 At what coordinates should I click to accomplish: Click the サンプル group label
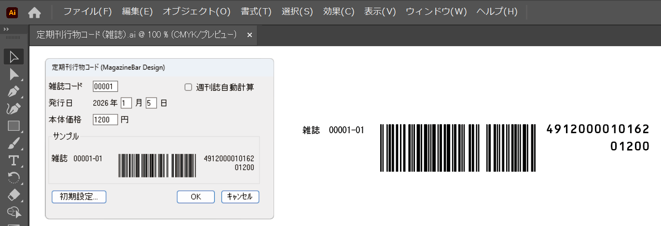65,136
